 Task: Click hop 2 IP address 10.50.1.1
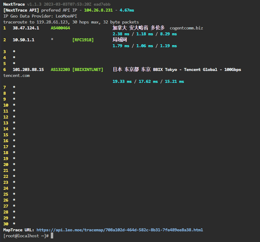(23, 40)
